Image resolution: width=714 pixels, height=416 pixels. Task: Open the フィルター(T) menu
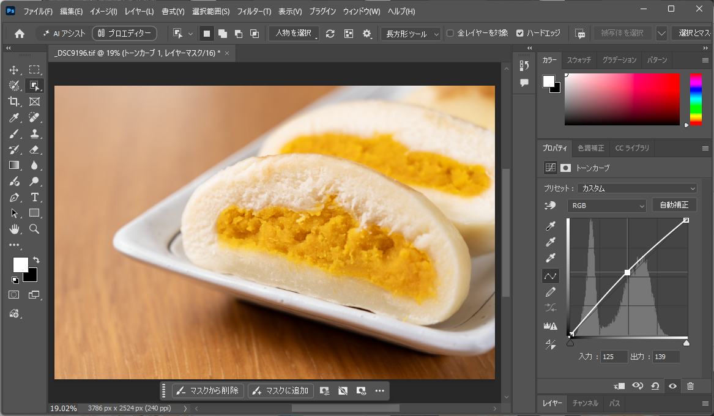[x=254, y=12]
